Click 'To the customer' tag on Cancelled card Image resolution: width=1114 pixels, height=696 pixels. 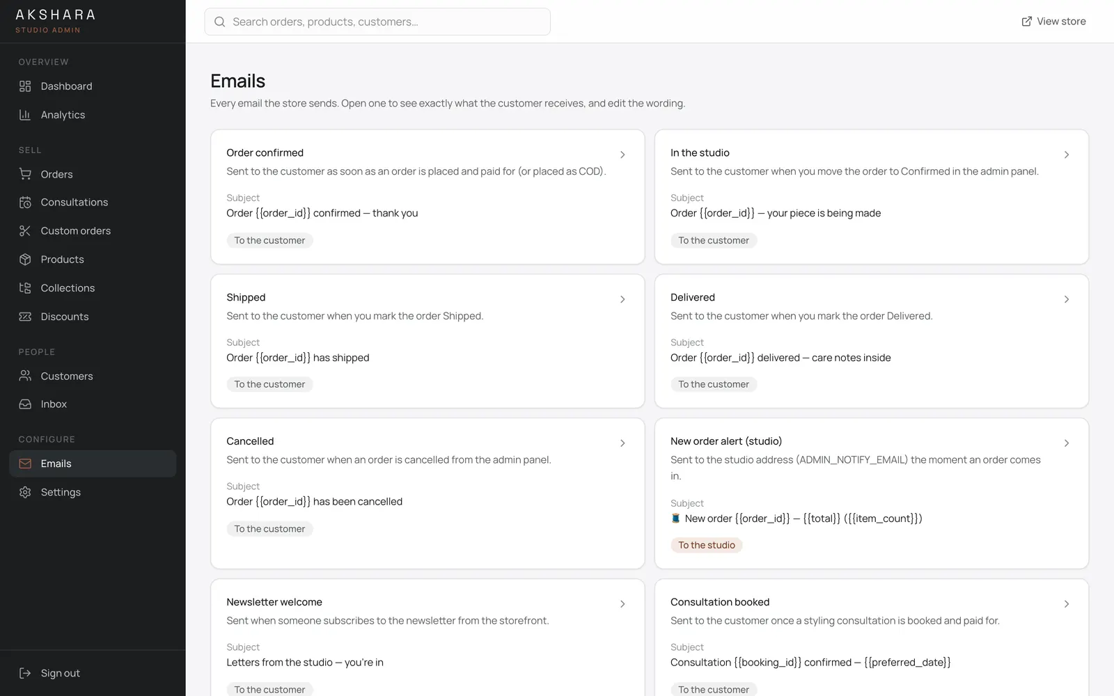coord(269,529)
